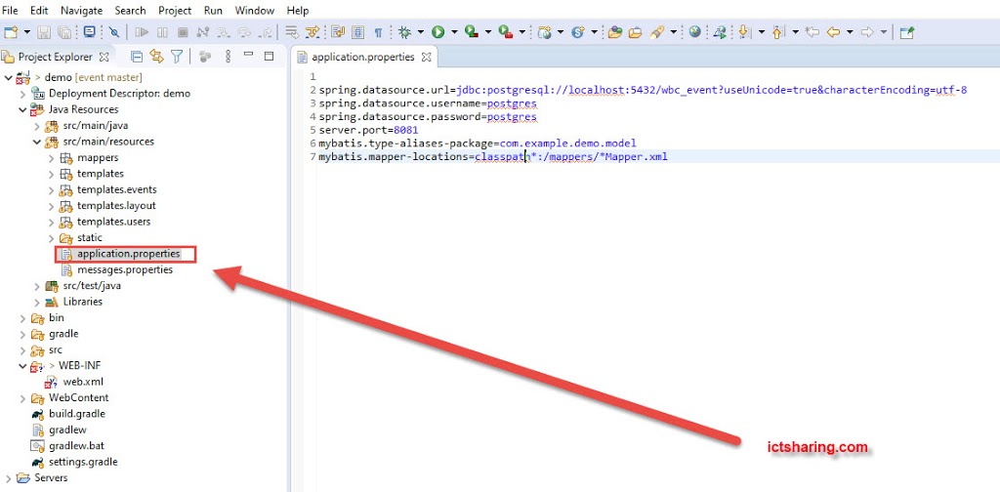Open the File menu

click(10, 10)
